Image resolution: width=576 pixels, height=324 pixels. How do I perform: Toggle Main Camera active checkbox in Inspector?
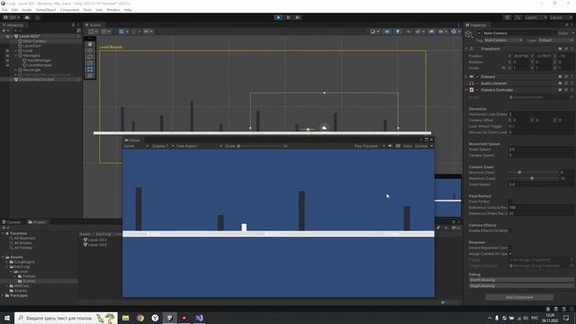[479, 33]
